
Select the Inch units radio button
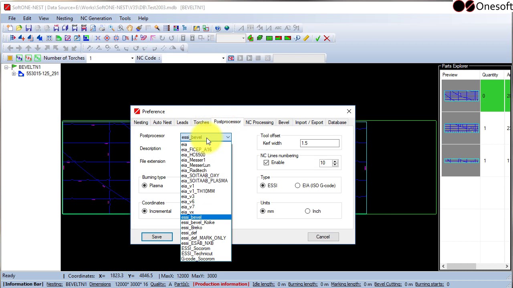coord(308,211)
